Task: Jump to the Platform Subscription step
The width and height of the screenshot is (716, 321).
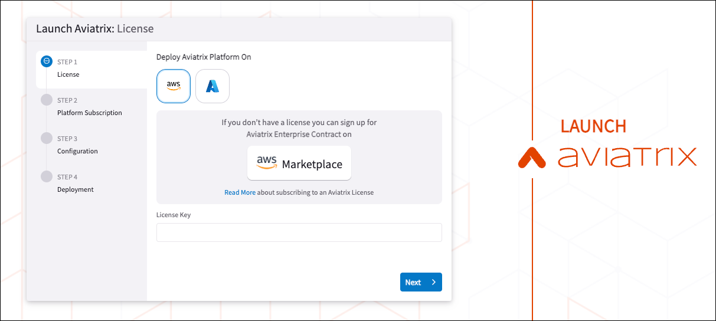Action: pyautogui.click(x=90, y=113)
